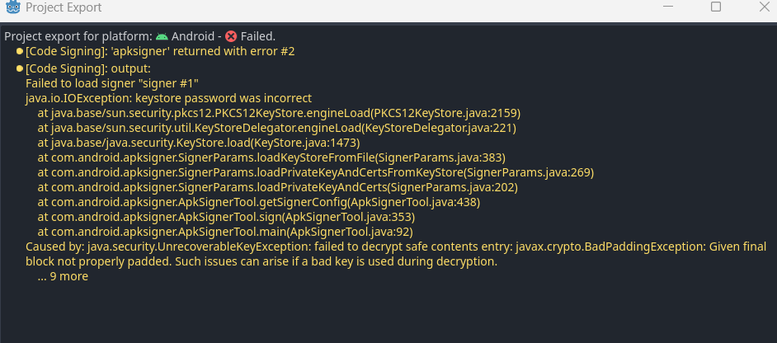The height and width of the screenshot is (343, 777).
Task: Click the ApkSignerTool.getSignerConfig stack trace line
Action: pyautogui.click(x=258, y=202)
